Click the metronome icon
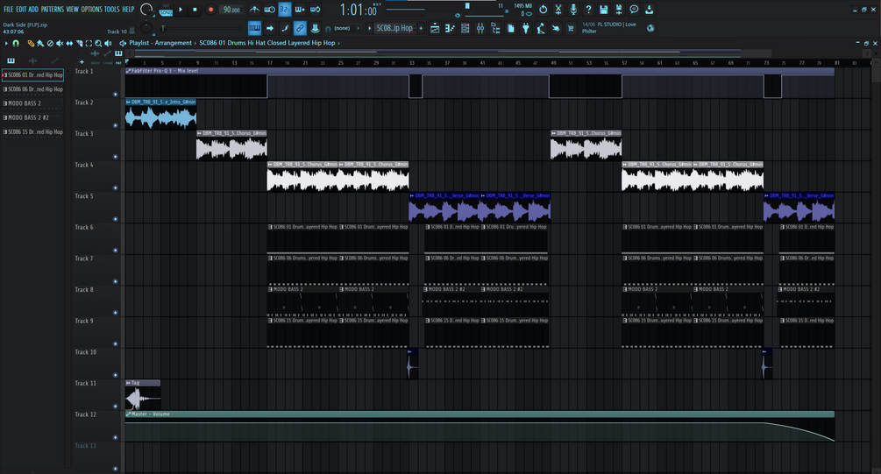Viewport: 881px width, 474px height. pos(254,10)
